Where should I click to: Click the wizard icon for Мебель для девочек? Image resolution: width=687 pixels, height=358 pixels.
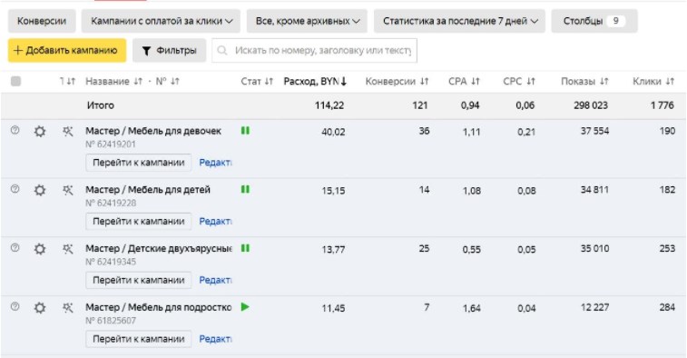[x=67, y=131]
